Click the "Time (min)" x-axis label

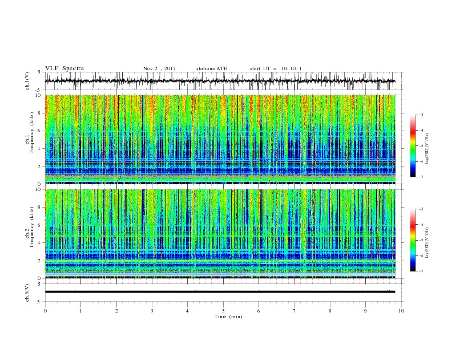(x=228, y=316)
